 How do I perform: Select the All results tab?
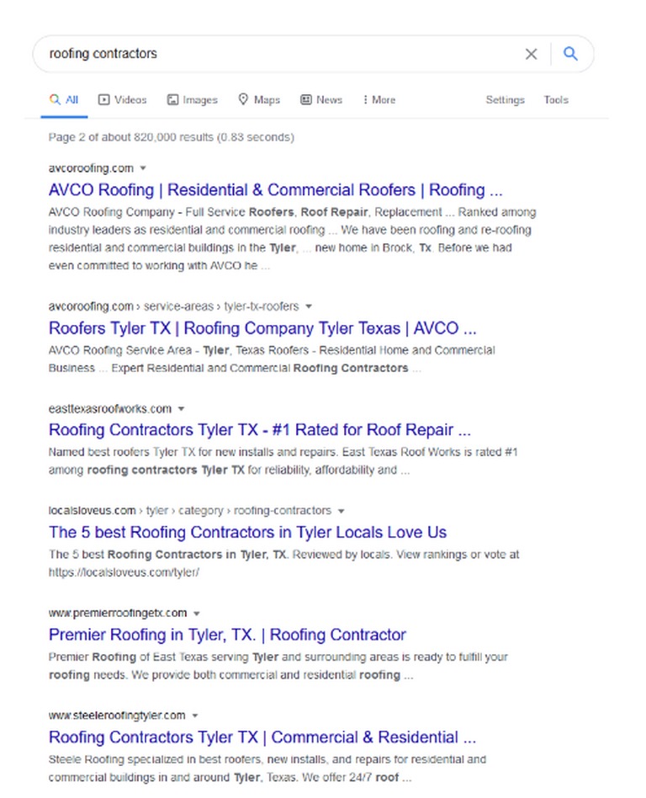point(64,99)
